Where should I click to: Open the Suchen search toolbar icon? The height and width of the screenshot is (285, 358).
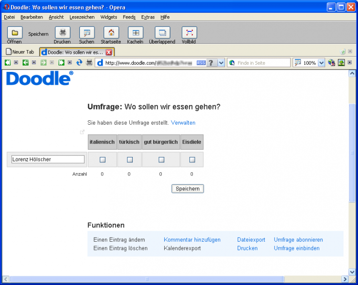point(87,32)
